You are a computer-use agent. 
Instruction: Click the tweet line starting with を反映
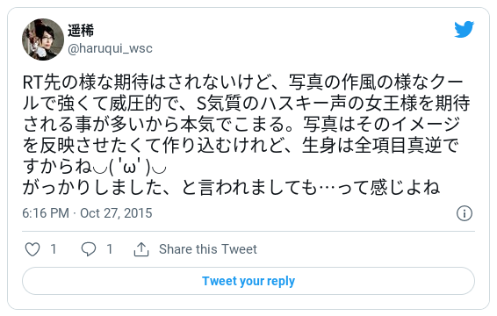(241, 146)
